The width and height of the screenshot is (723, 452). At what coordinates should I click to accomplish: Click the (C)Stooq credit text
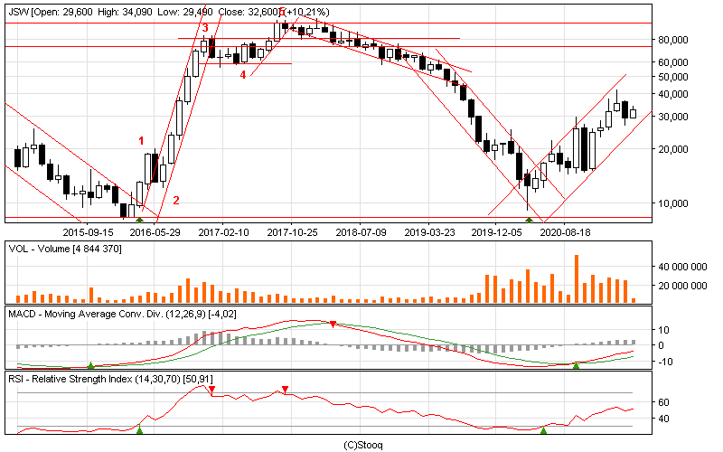coord(363,445)
